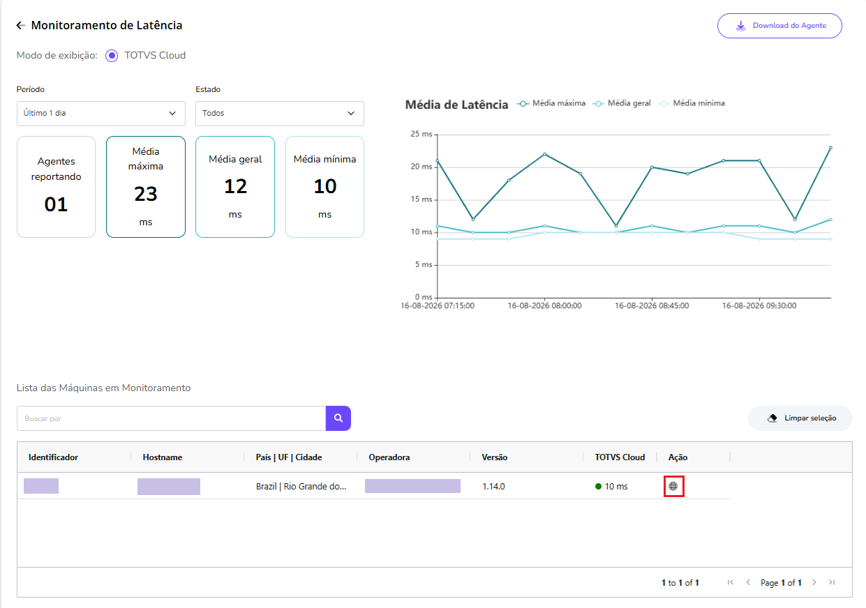The height and width of the screenshot is (608, 866).
Task: Toggle Média geral series in chart legend
Action: [622, 103]
